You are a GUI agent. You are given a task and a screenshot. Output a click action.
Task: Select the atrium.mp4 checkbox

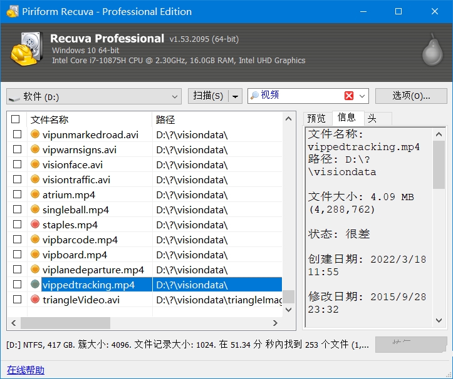18,194
